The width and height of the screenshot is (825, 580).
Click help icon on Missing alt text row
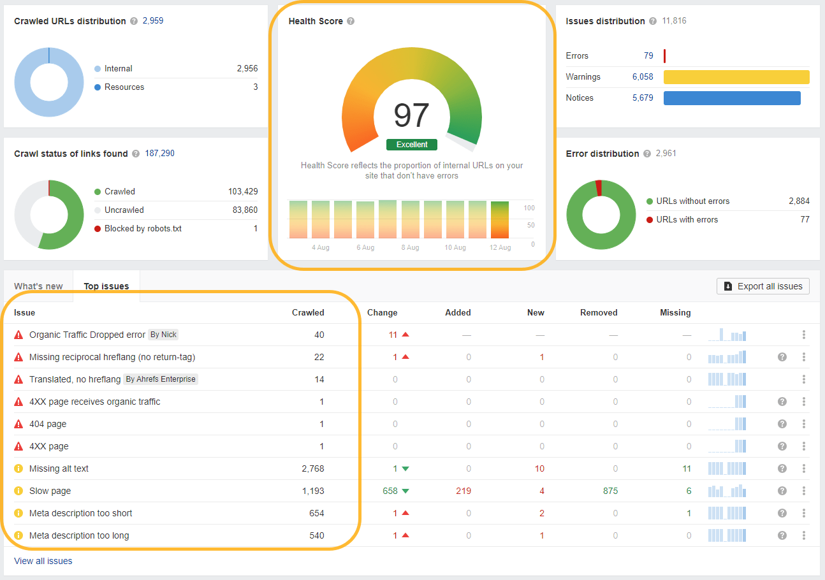pos(782,468)
